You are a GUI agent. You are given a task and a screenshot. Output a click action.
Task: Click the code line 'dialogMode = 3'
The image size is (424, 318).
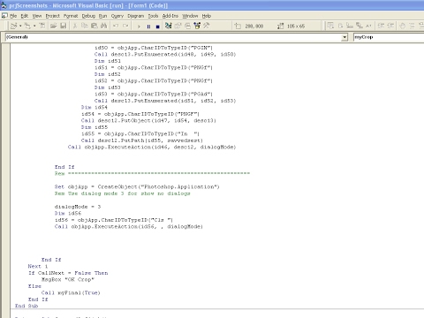point(78,207)
